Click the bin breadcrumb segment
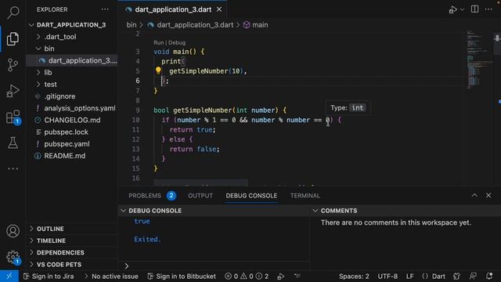The image size is (501, 282). [x=132, y=25]
